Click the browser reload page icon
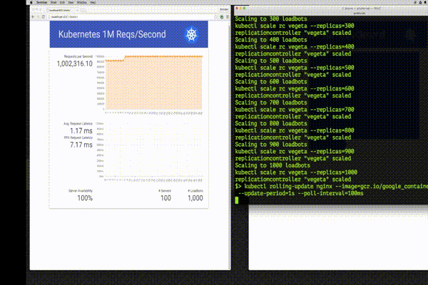 coord(43,17)
